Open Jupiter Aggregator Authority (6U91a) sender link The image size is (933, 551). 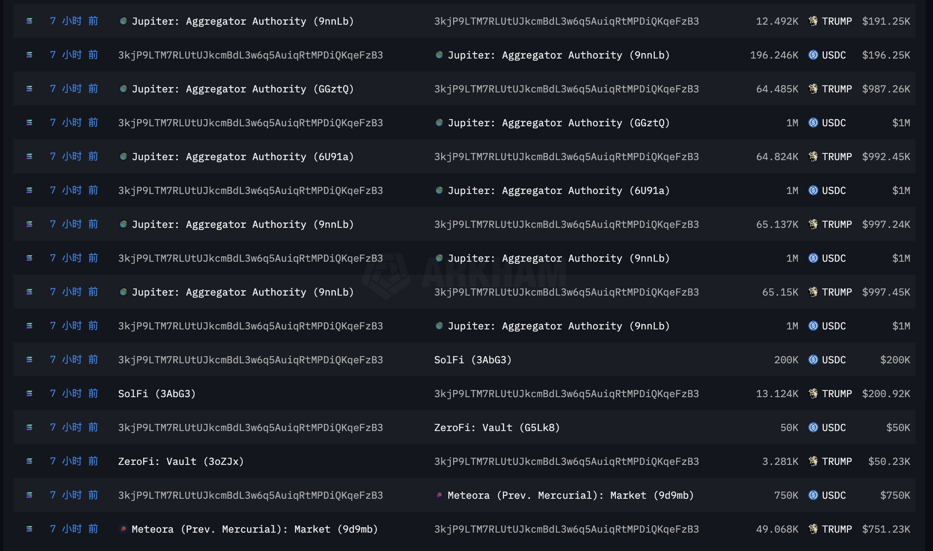coord(242,156)
